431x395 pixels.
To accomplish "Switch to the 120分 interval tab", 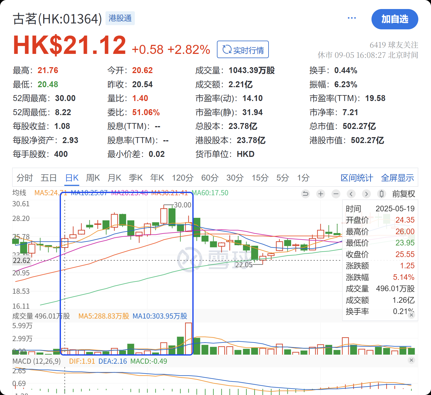I will pos(182,178).
